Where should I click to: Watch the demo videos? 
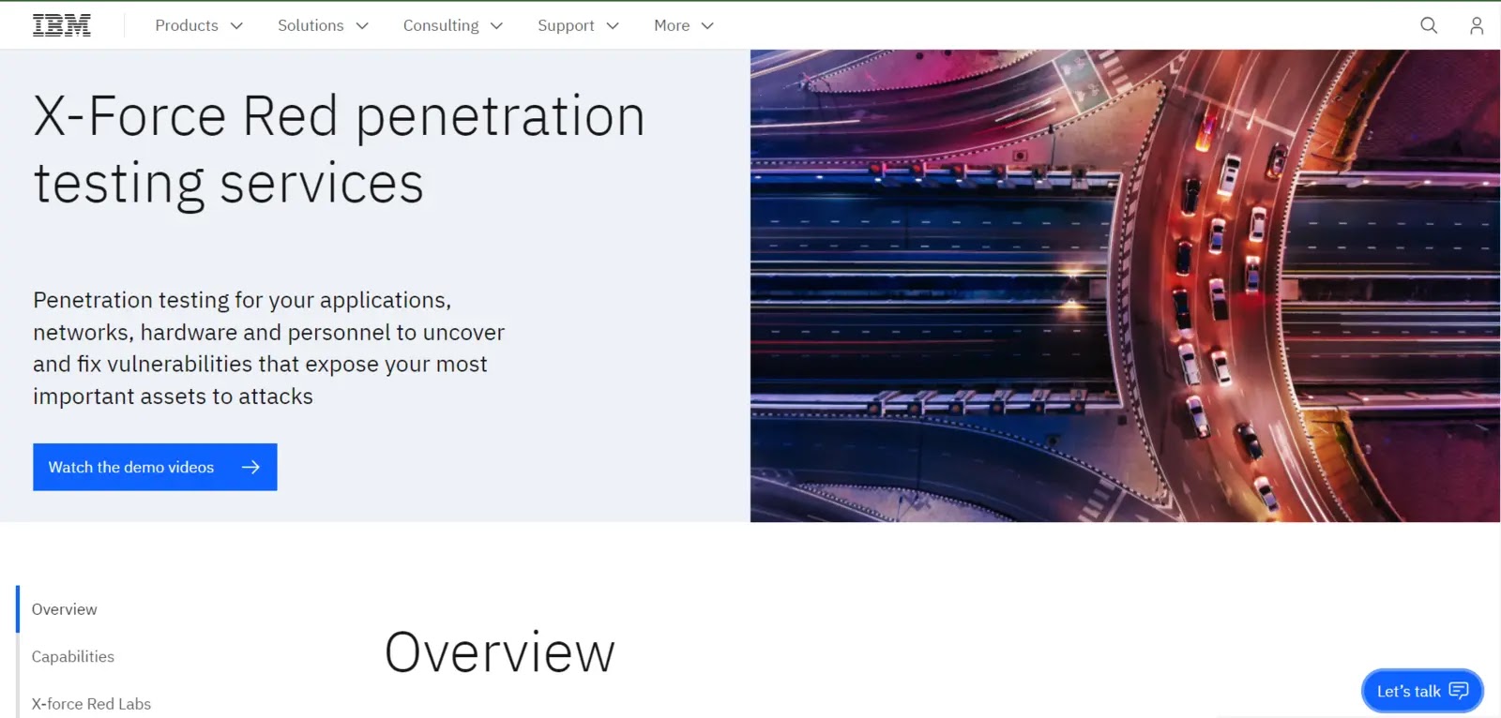click(155, 467)
